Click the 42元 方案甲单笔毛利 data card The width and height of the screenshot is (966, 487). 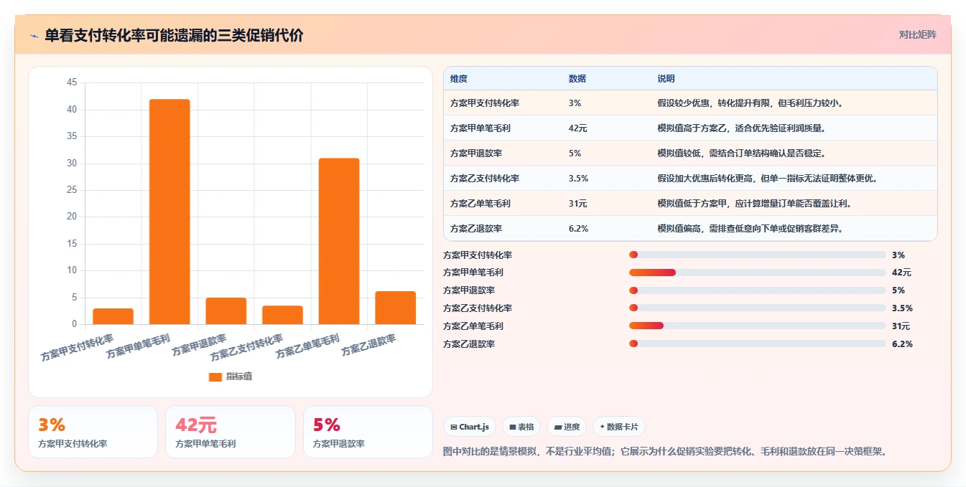point(231,432)
